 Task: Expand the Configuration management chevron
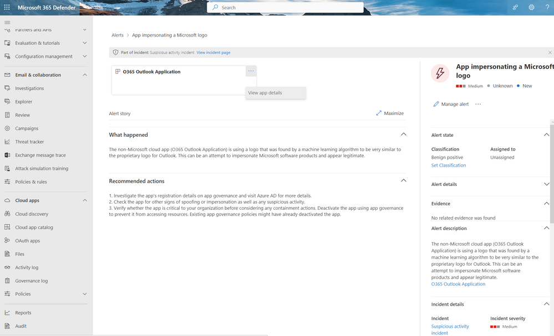(85, 56)
